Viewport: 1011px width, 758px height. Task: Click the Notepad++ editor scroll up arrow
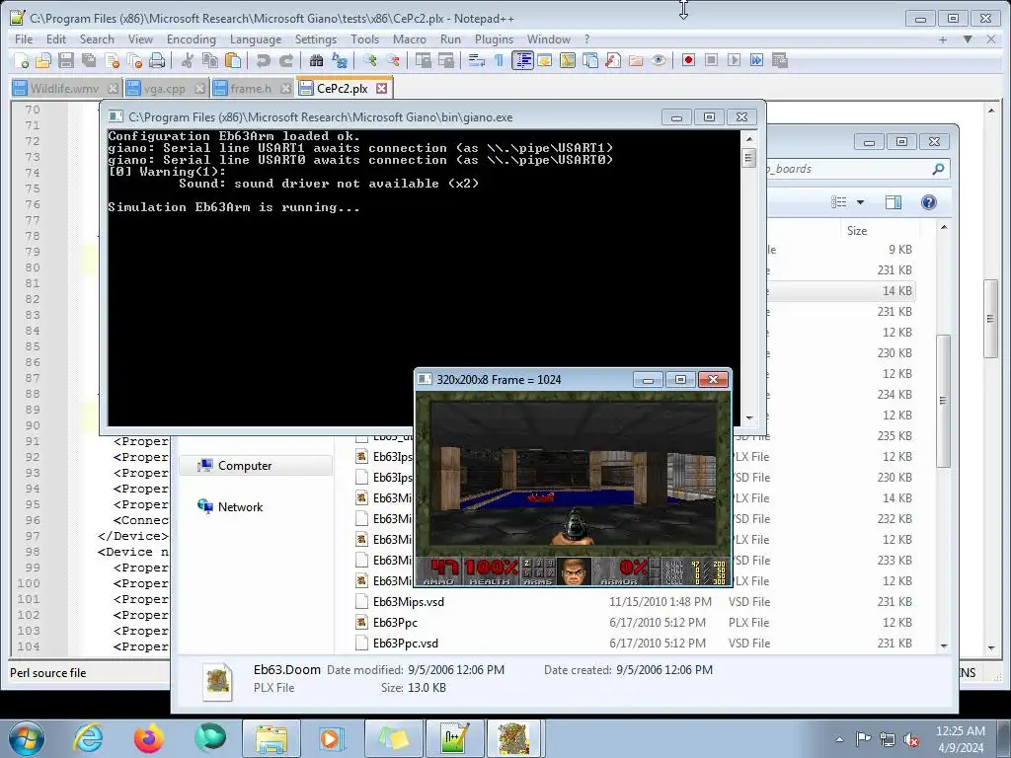pyautogui.click(x=991, y=111)
